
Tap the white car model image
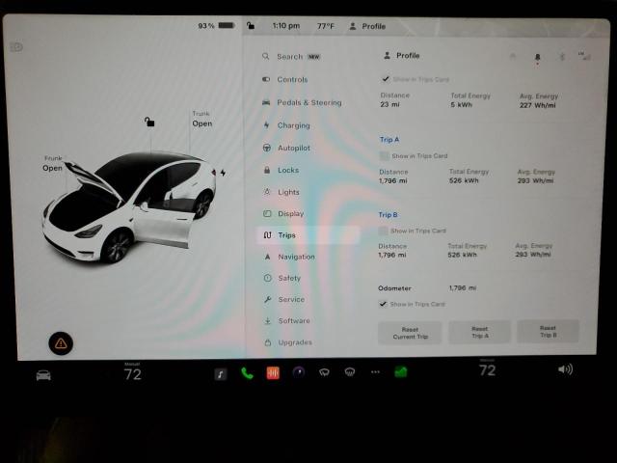[129, 206]
